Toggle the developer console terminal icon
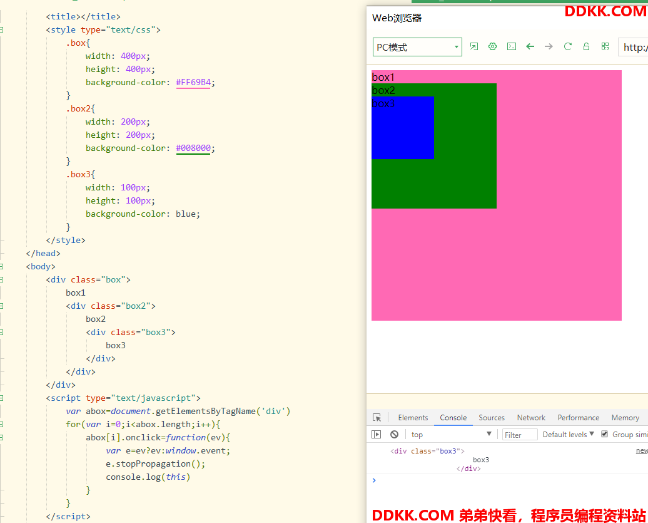Screen dimensions: 648x523 [512, 46]
